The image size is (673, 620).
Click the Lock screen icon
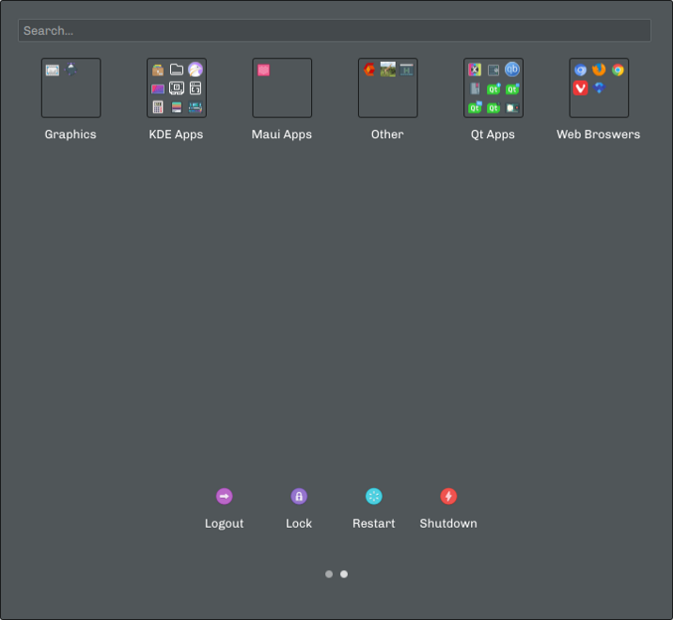pos(299,496)
